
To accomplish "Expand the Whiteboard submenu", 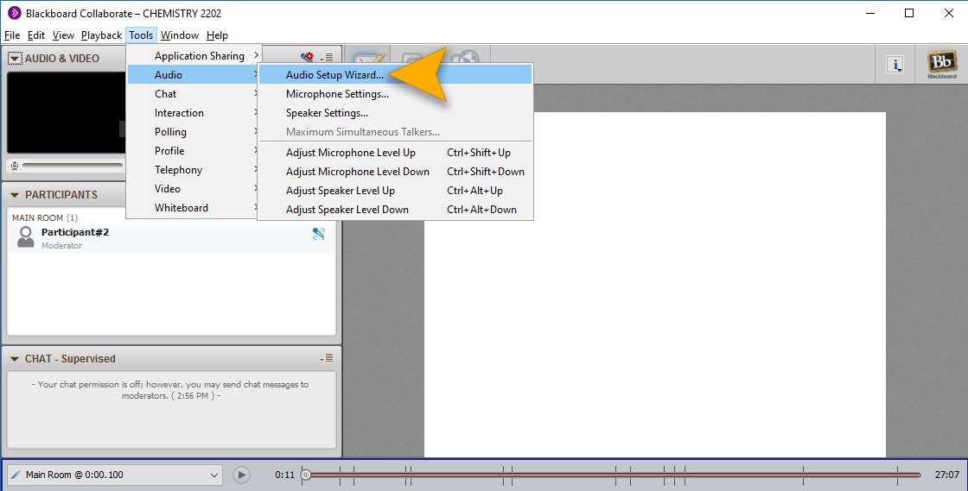I will pos(194,208).
